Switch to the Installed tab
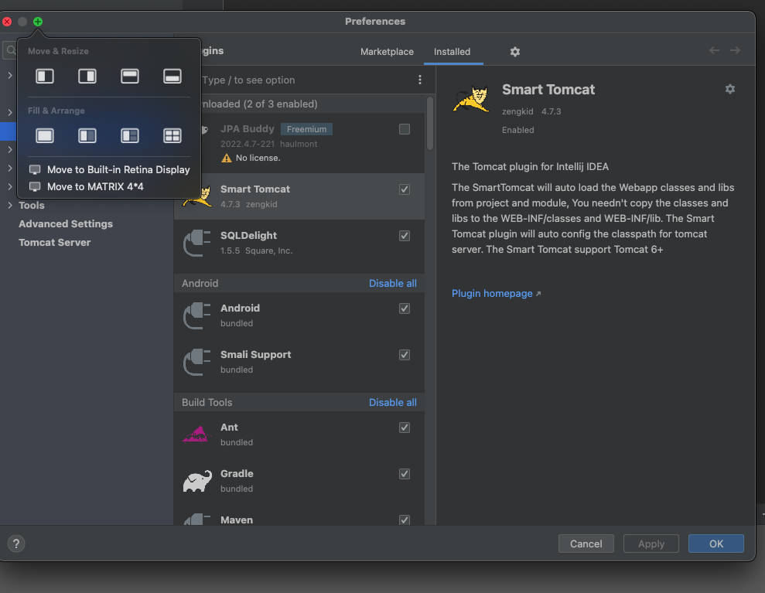 tap(453, 52)
